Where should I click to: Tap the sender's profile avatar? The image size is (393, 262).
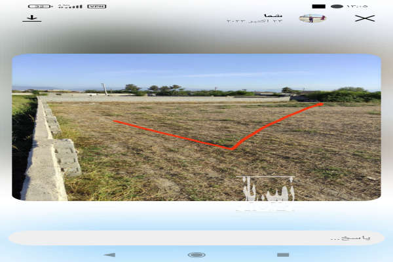point(311,18)
